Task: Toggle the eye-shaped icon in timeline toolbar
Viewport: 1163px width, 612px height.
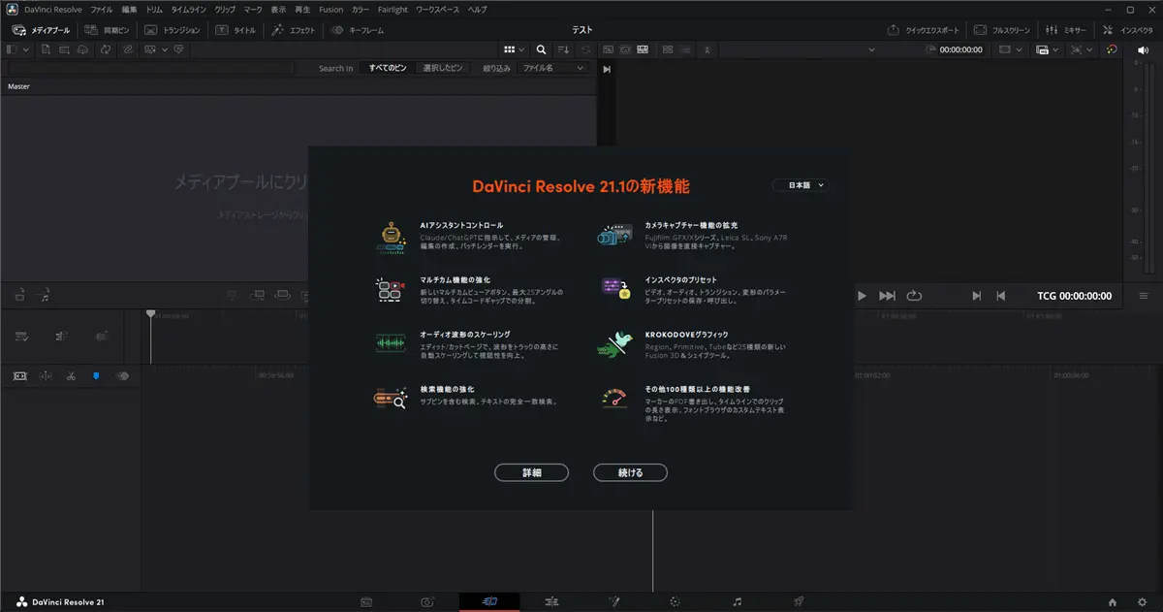Action: click(122, 375)
